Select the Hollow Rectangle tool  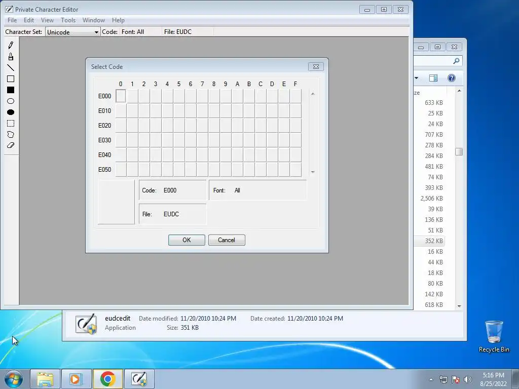click(x=11, y=79)
